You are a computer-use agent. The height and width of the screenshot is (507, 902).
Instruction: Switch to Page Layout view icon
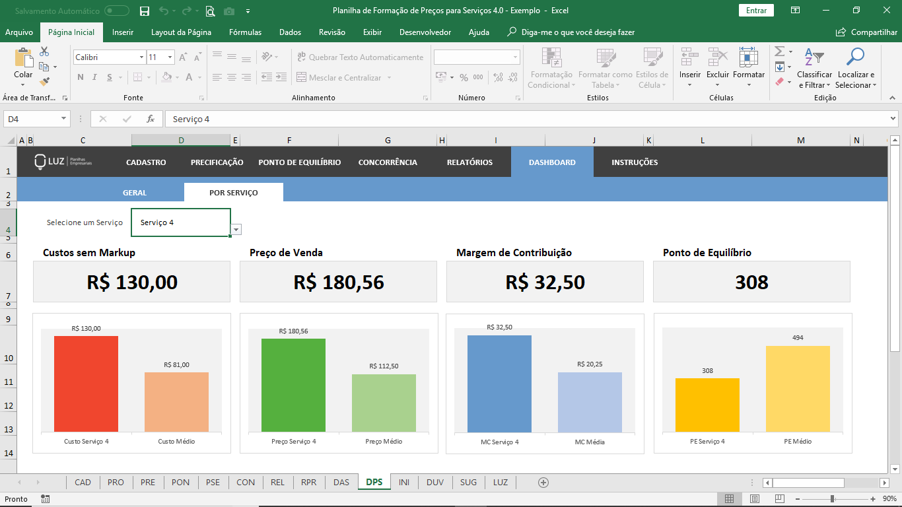tap(755, 498)
